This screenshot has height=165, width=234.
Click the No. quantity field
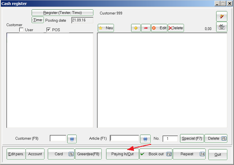pyautogui.click(x=170, y=139)
